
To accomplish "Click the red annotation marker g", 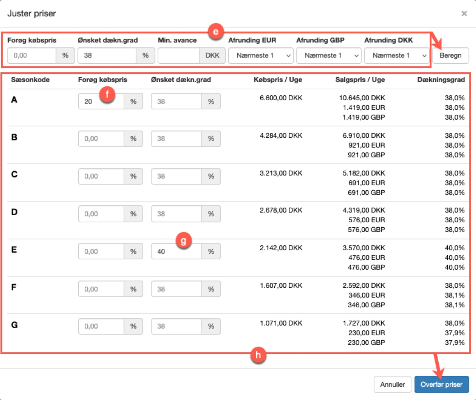I will click(x=183, y=241).
